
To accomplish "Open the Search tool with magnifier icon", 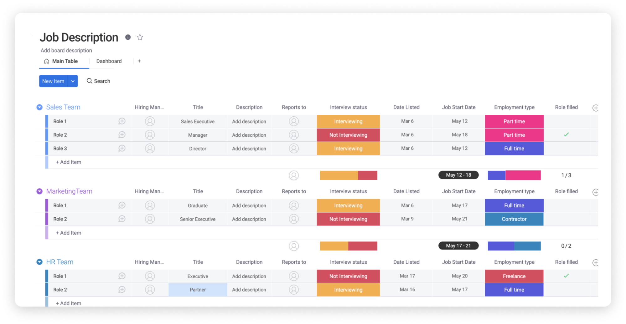I will pos(98,81).
